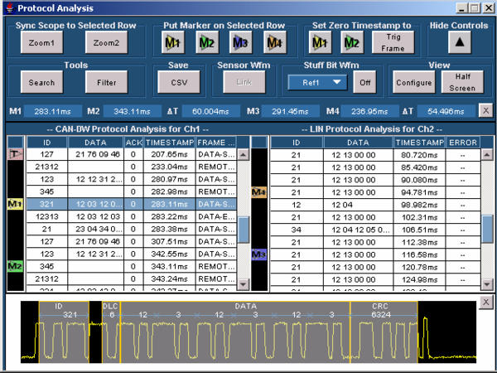Close the marker readout bar
This screenshot has width=497, height=373.
click(485, 110)
